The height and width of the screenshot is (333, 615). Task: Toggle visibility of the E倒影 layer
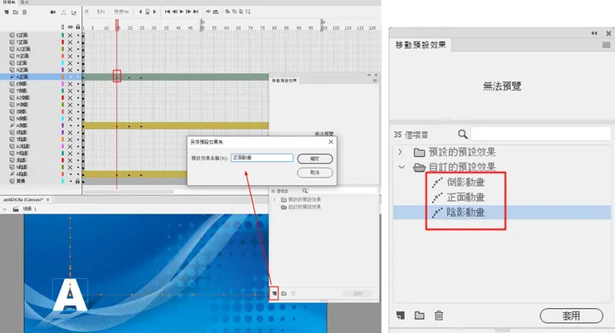[x=70, y=84]
